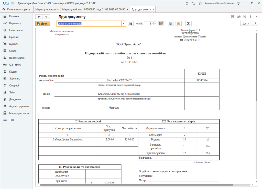This screenshot has height=189, width=262.
Task: Save document with floppy disk toolbar icon
Action: pos(171,23)
